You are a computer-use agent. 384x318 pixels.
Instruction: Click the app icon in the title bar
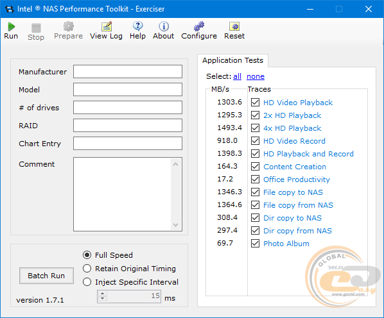(10, 9)
